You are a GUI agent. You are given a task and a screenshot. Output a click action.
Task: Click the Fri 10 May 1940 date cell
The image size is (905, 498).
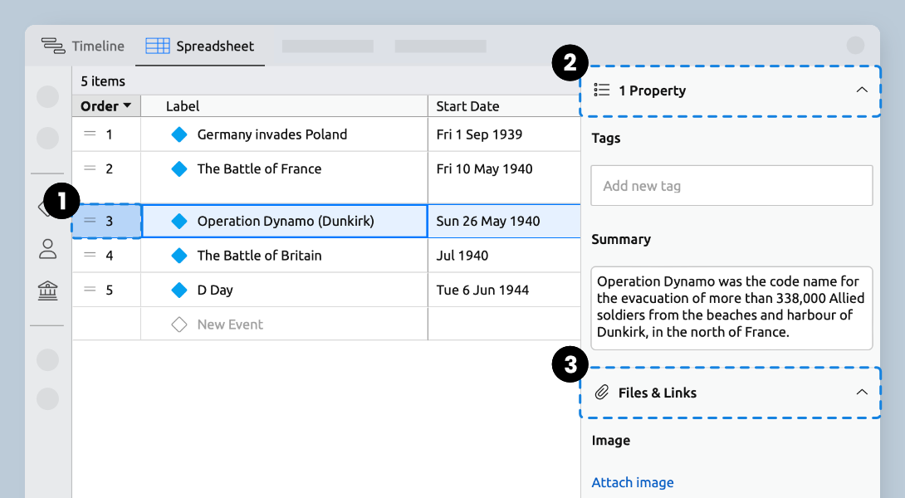(505, 178)
